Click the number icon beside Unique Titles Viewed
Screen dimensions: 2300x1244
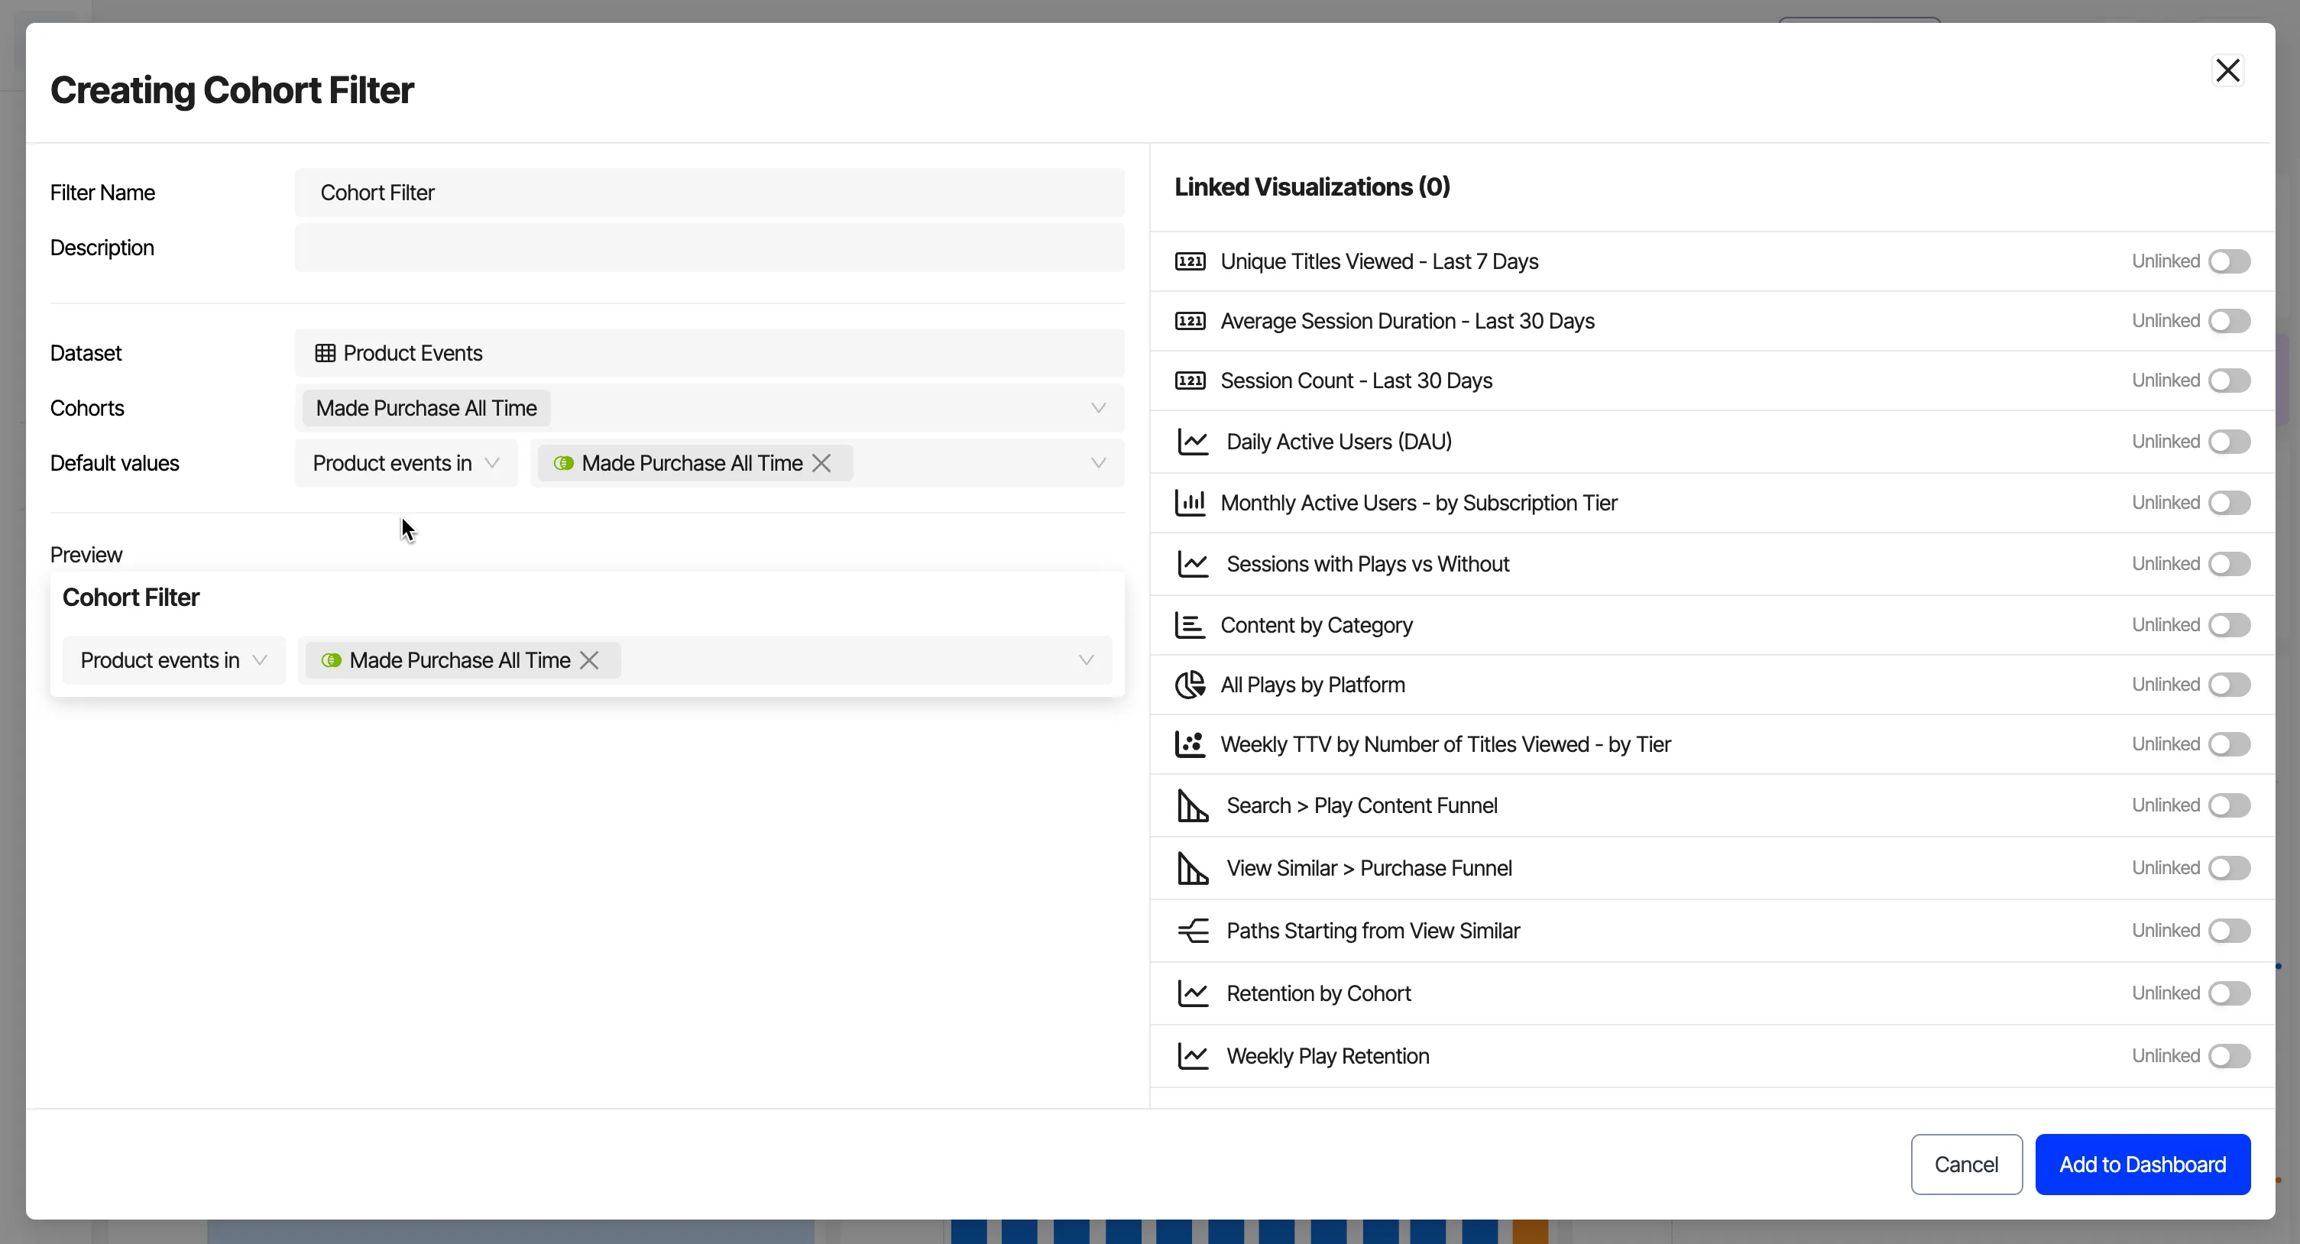tap(1189, 261)
